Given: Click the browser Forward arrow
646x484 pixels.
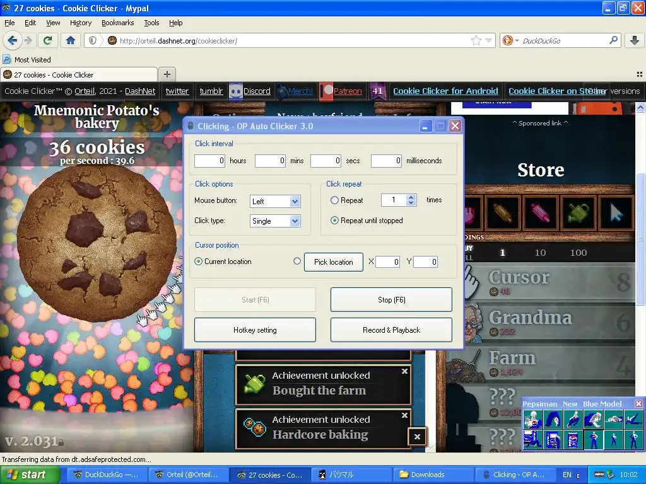Looking at the screenshot, I should pyautogui.click(x=28, y=40).
